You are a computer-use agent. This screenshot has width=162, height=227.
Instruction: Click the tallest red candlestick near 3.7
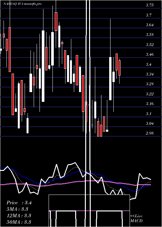tap(56, 22)
